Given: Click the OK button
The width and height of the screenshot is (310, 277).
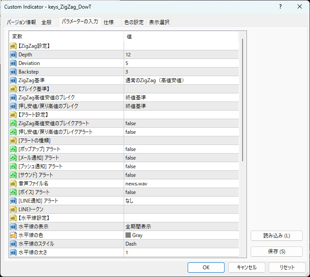Looking at the screenshot, I should [206, 268].
